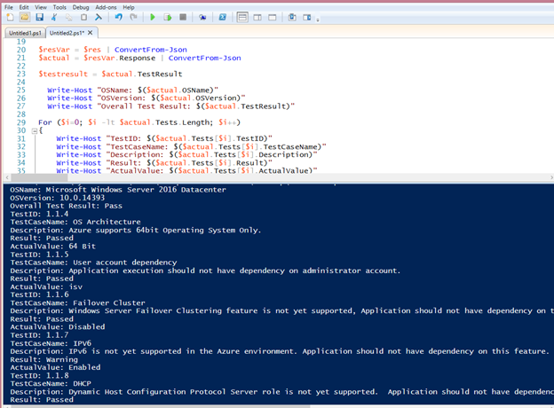Image resolution: width=554 pixels, height=408 pixels.
Task: Click the script scrollbar left arrow
Action: pos(7,177)
